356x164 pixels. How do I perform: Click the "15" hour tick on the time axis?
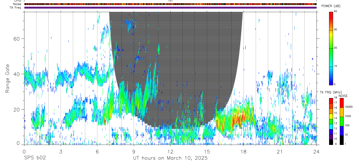(207, 151)
